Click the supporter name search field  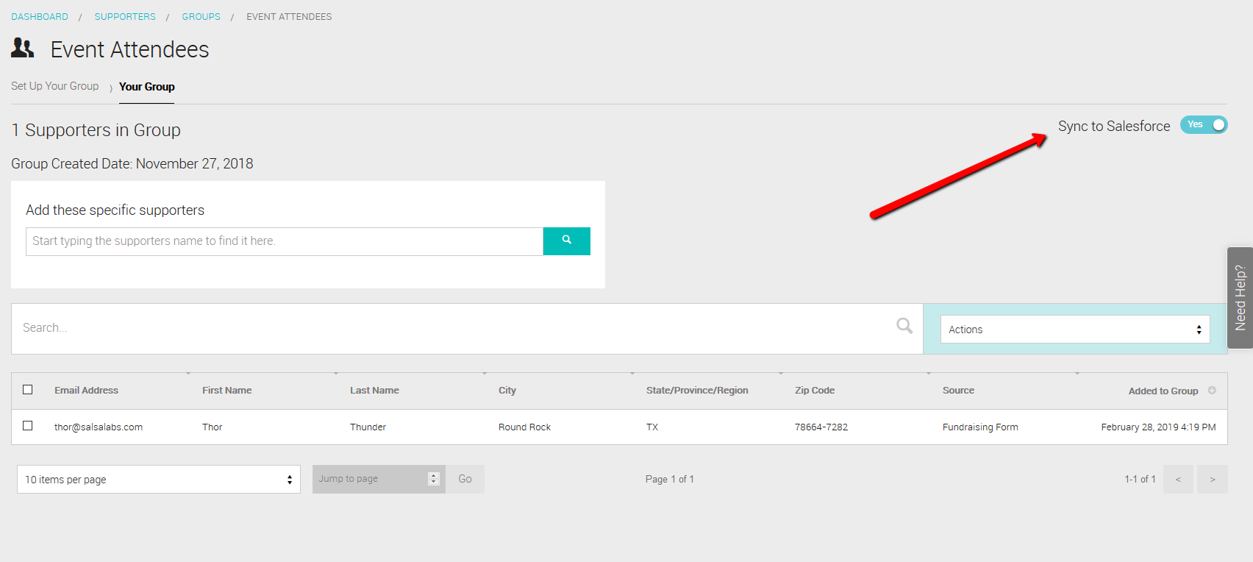(285, 241)
